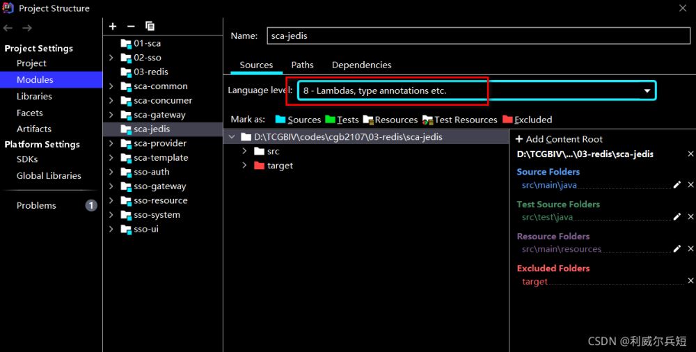Click the src\main\resources folder link
696x352 pixels.
[x=562, y=249]
